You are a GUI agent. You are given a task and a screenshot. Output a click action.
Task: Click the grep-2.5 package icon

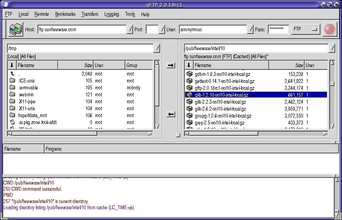[189, 123]
